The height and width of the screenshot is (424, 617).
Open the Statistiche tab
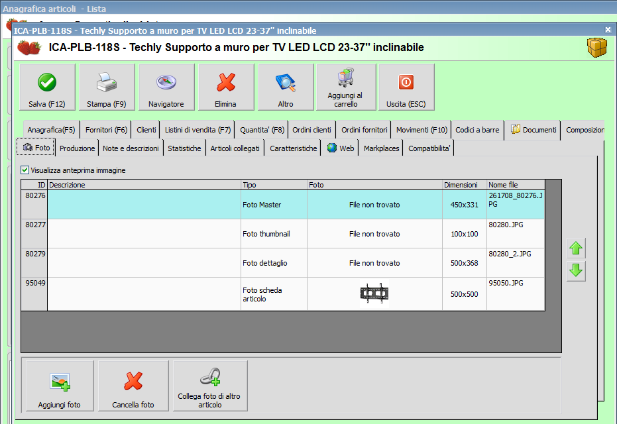click(x=184, y=148)
